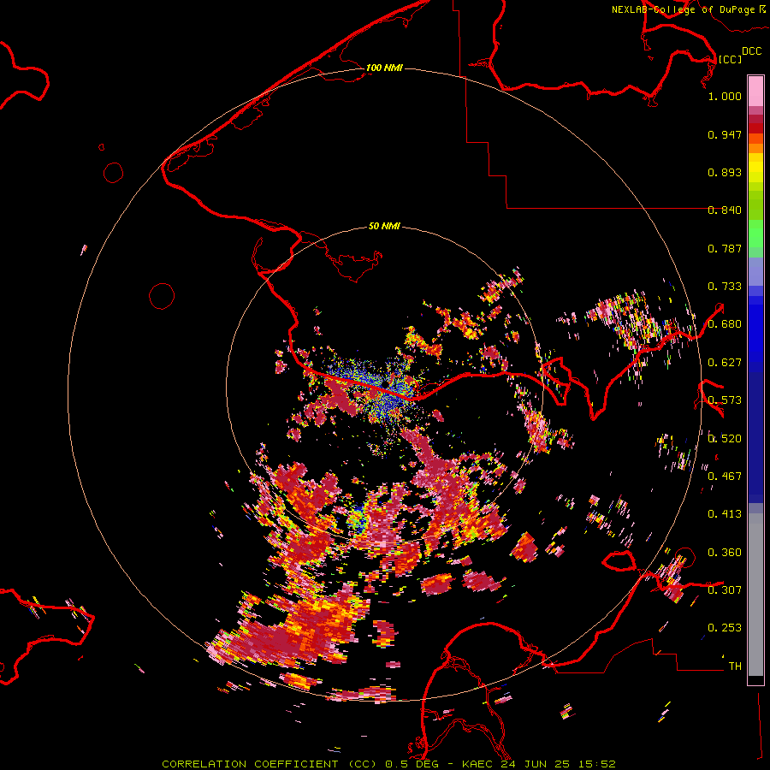Viewport: 770px width, 770px height.
Task: Click the 0.520 legend value
Action: [725, 438]
